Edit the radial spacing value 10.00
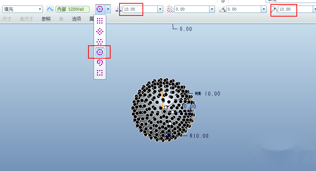The width and height of the screenshot is (316, 171). tap(295, 9)
